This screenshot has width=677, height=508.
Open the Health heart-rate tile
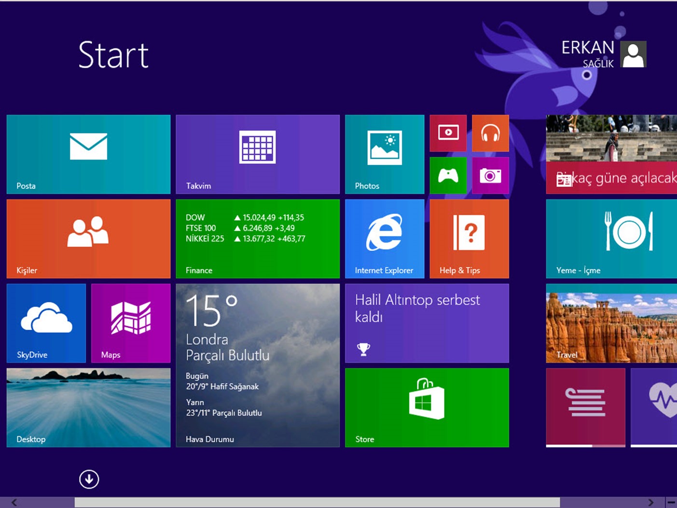654,408
